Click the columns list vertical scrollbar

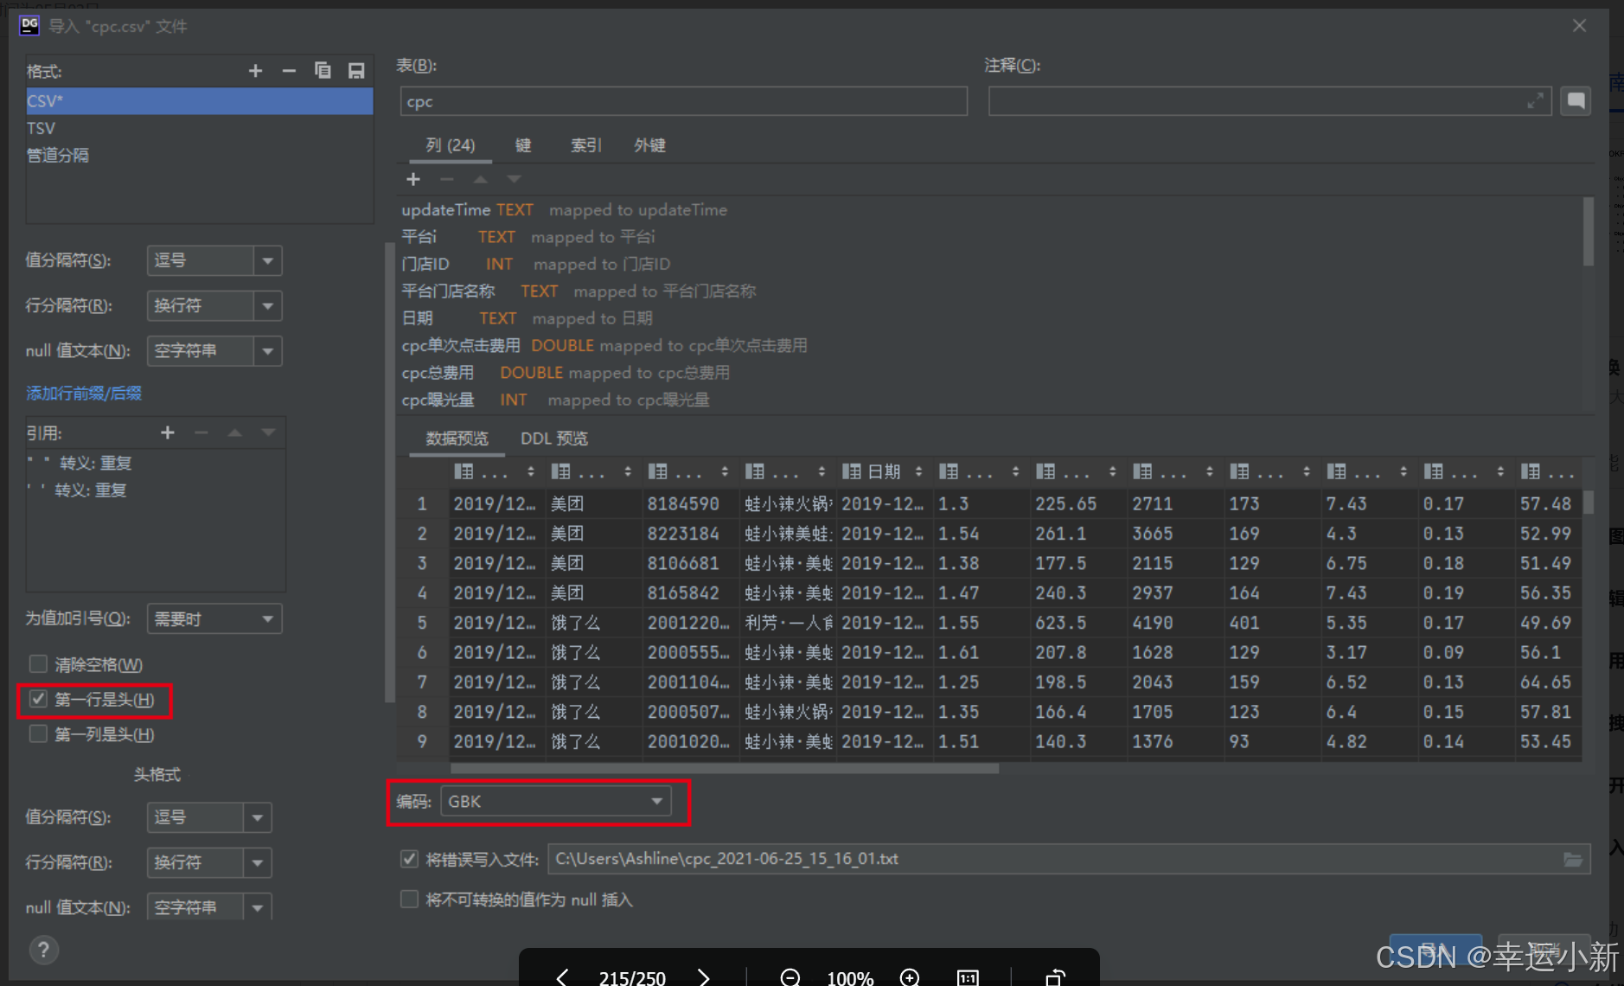click(x=1588, y=232)
